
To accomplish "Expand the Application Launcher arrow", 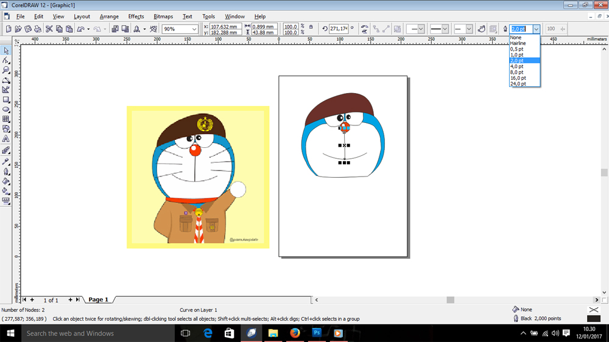I will (144, 29).
